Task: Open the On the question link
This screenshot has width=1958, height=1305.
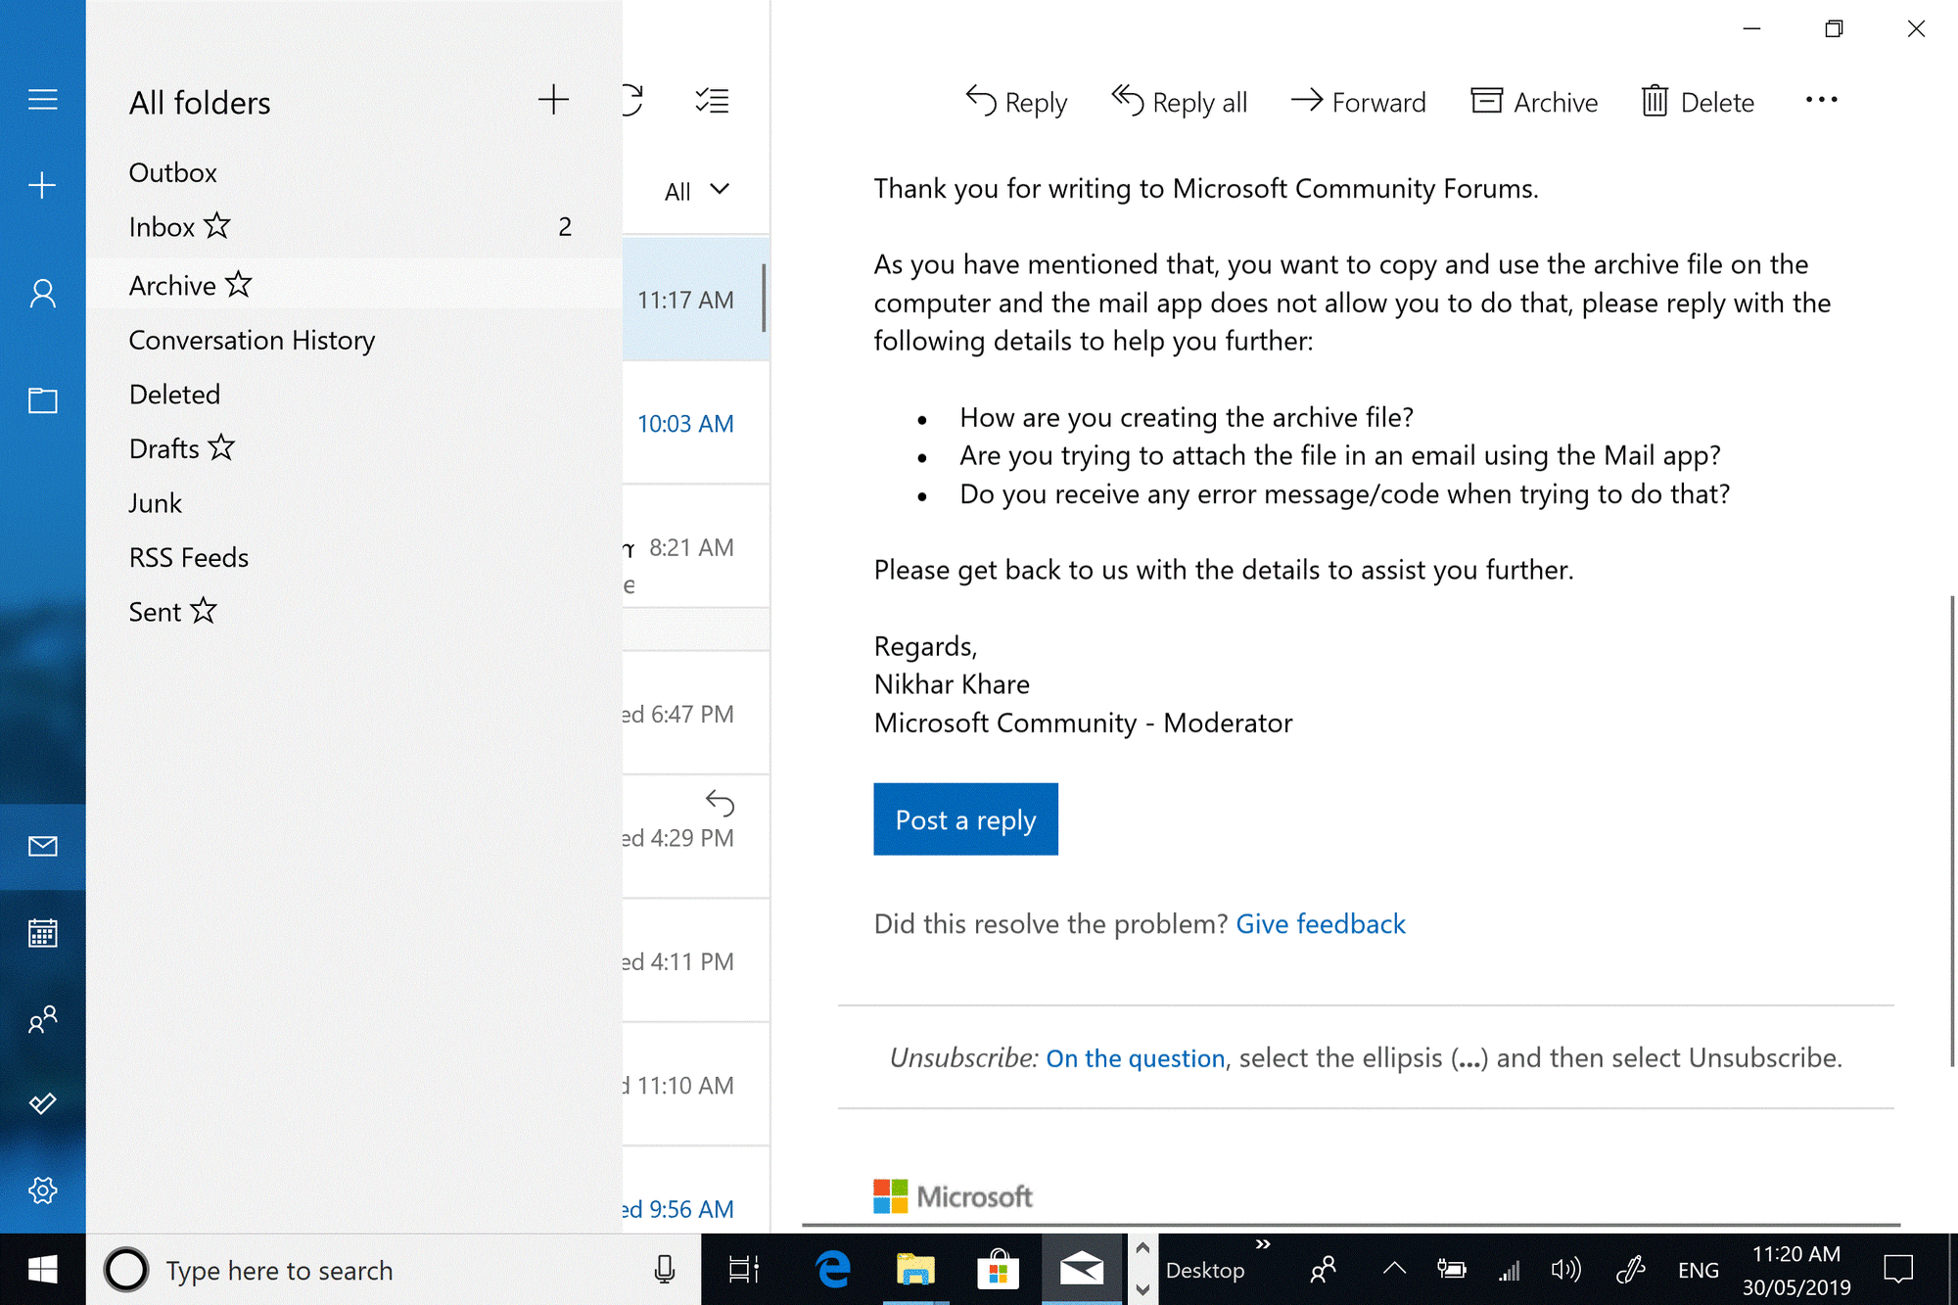Action: click(1136, 1058)
